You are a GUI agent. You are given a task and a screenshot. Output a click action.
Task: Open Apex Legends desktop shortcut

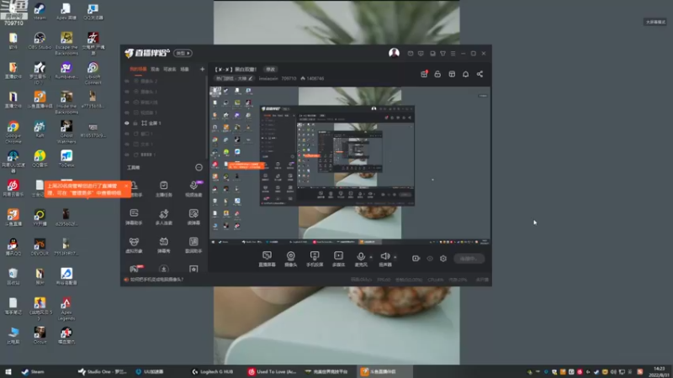pos(66,309)
